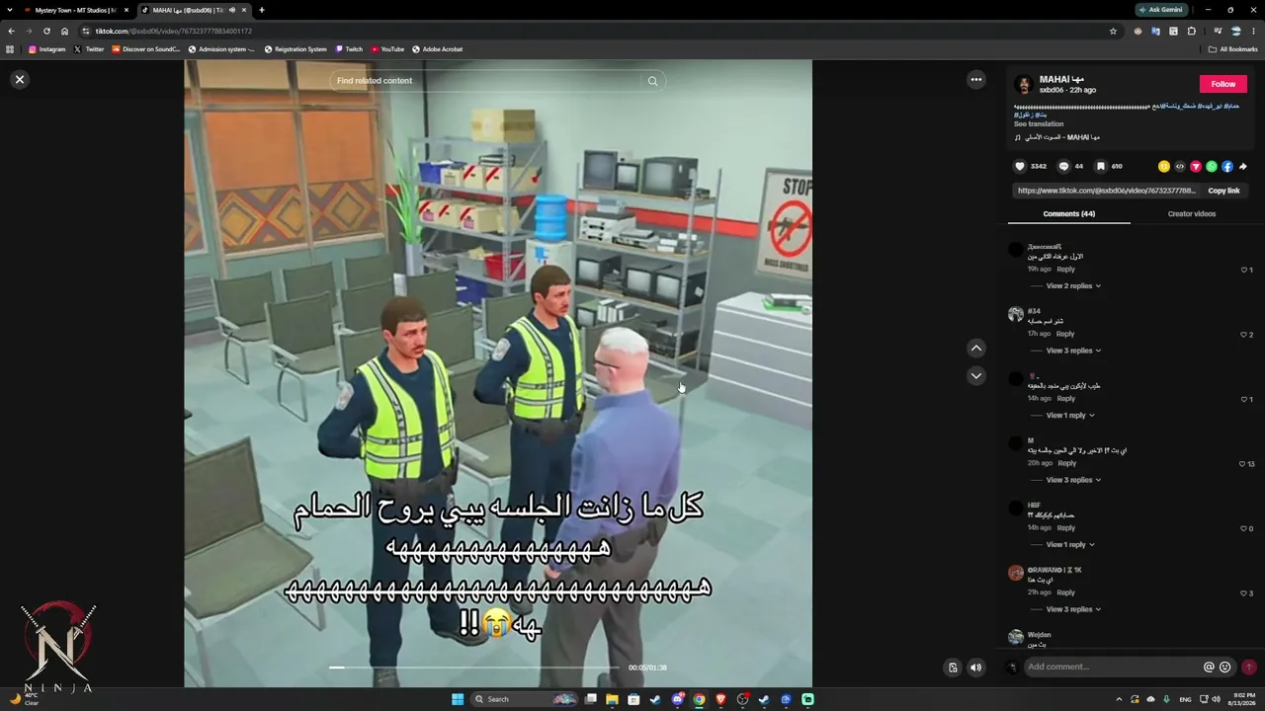Bookmark this page with the star icon
This screenshot has height=711, width=1265.
pos(1113,31)
